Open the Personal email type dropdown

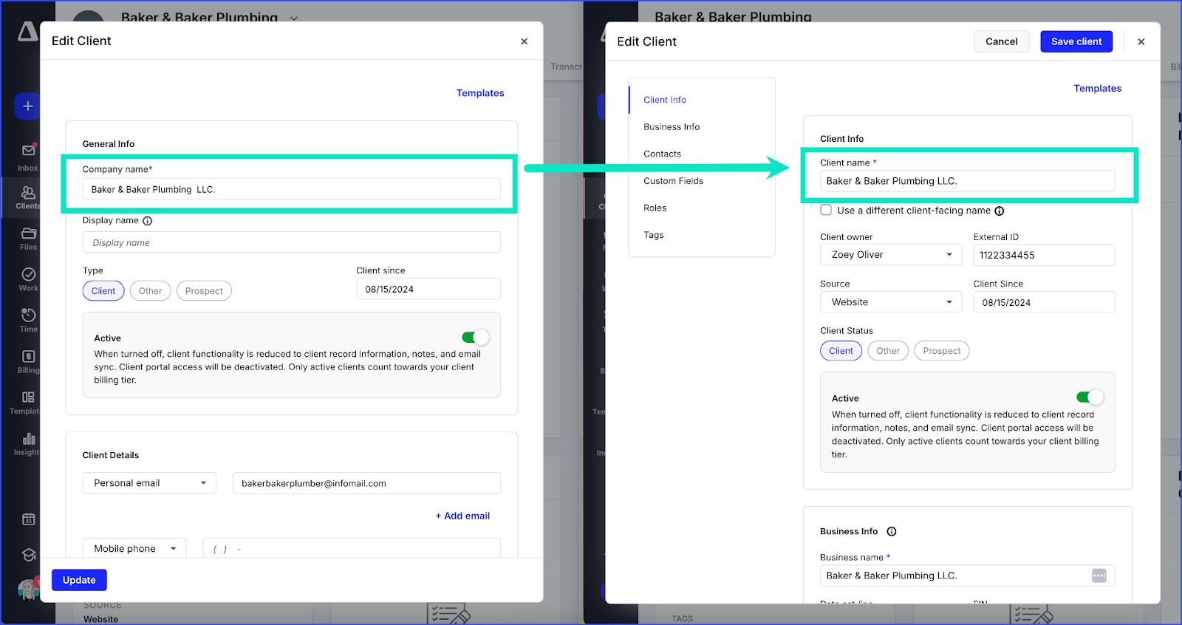click(148, 483)
